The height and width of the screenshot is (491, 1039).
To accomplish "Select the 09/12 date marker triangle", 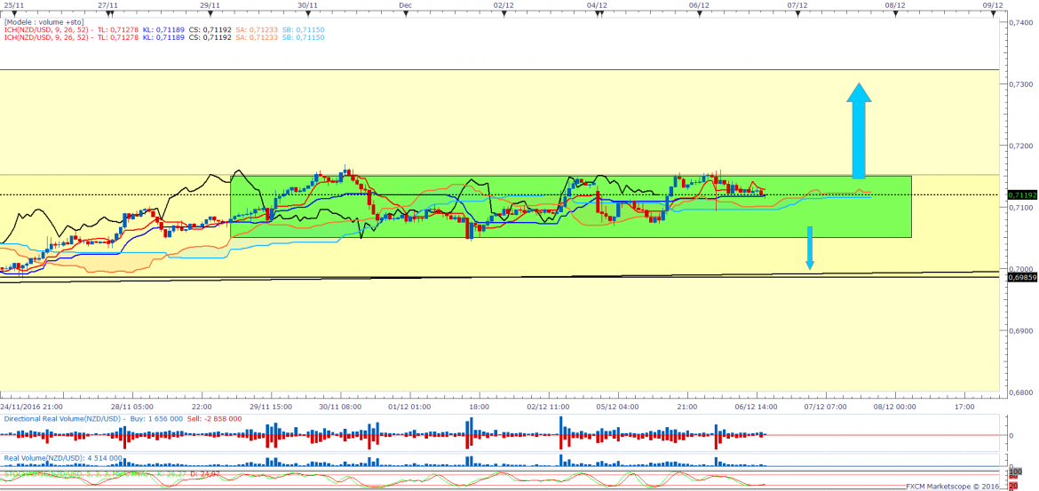I will pyautogui.click(x=992, y=12).
